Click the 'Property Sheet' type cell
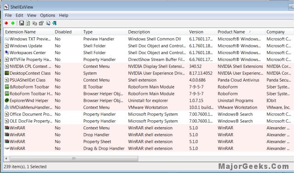The image size is (294, 173). click(97, 142)
